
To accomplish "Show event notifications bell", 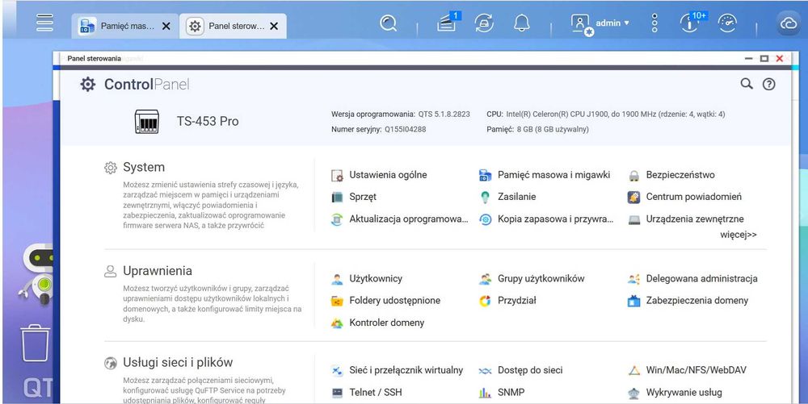I will pyautogui.click(x=521, y=23).
